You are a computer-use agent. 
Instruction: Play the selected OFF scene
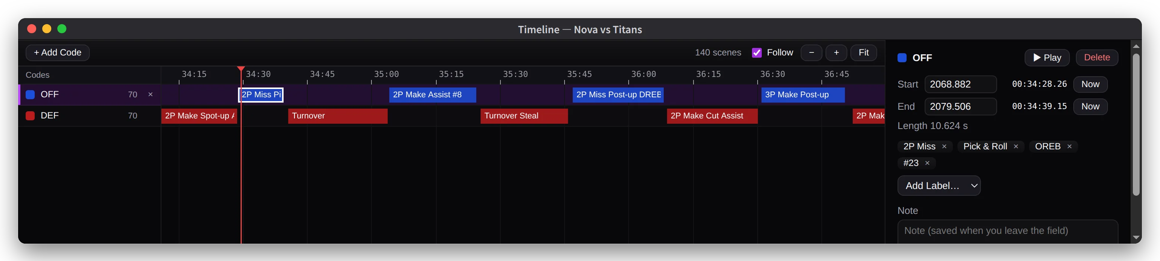pos(1047,58)
